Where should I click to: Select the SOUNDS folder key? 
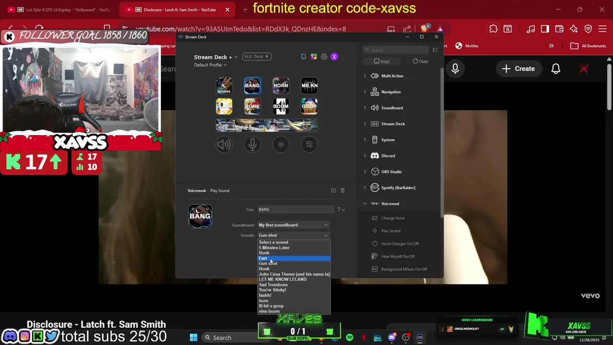(x=224, y=86)
